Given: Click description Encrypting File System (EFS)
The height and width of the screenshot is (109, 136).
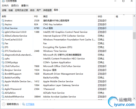Looking at the screenshot, I should (58, 47).
